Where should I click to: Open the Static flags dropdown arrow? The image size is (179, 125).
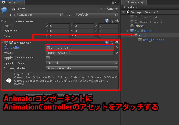pyautogui.click(x=117, y=9)
